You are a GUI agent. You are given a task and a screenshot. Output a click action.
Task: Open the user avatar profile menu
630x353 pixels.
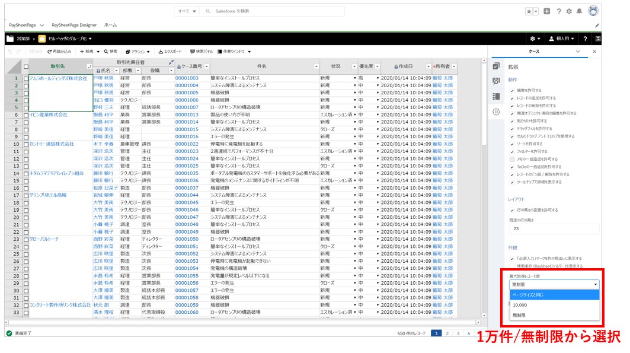tap(593, 11)
